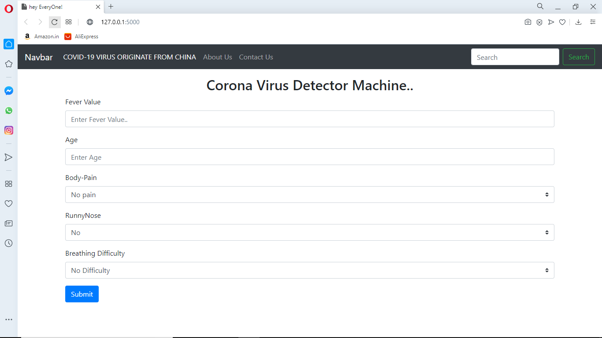The height and width of the screenshot is (338, 602).
Task: Open History clock icon in sidebar
Action: pyautogui.click(x=8, y=243)
